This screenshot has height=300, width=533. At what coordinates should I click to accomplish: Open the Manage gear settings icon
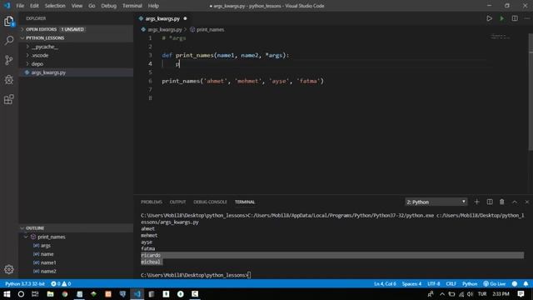[9, 269]
